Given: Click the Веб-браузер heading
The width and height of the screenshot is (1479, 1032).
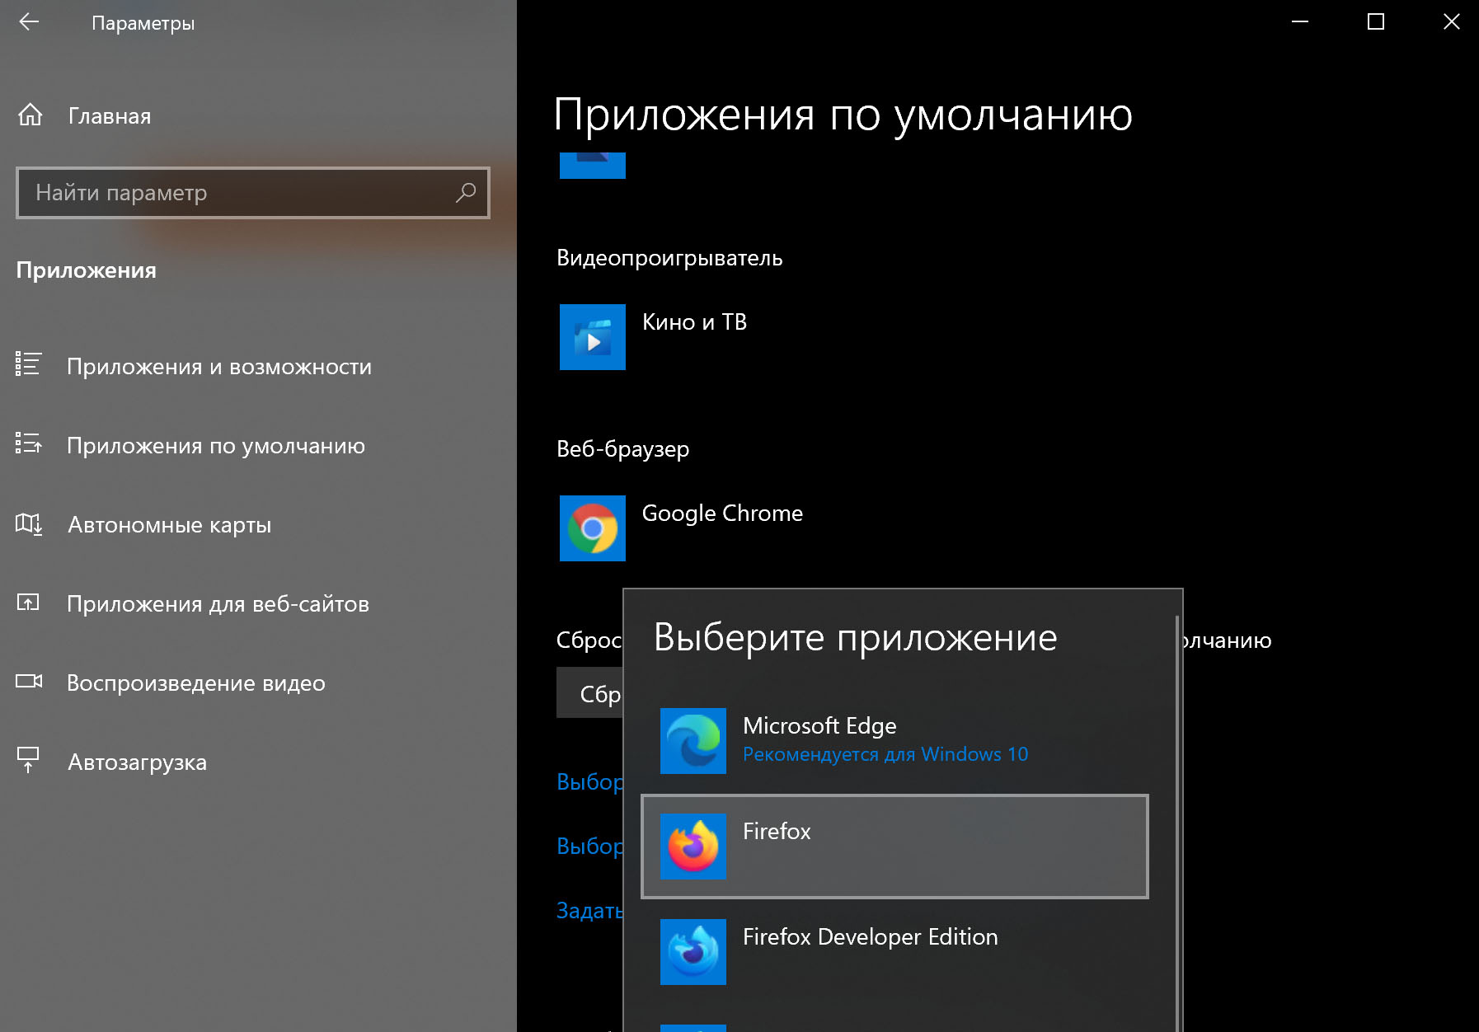Looking at the screenshot, I should pyautogui.click(x=622, y=449).
